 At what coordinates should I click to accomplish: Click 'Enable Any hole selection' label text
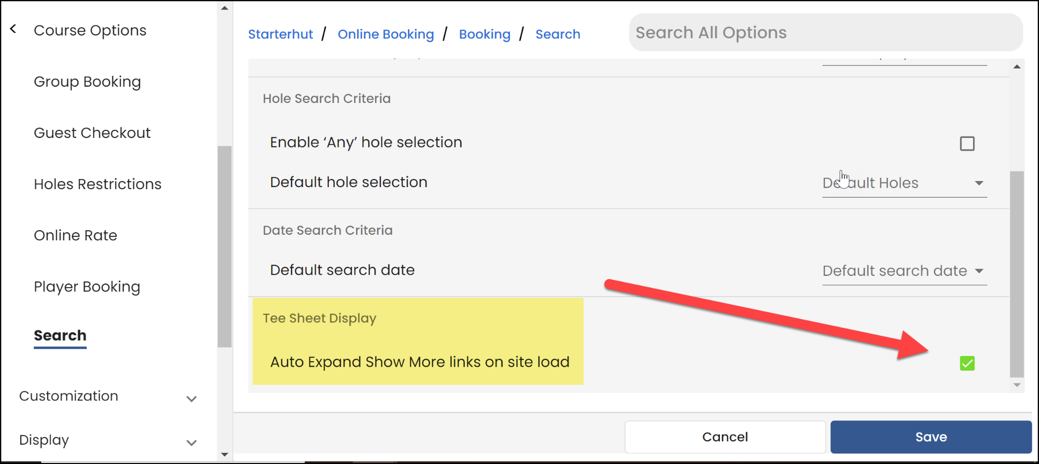366,142
